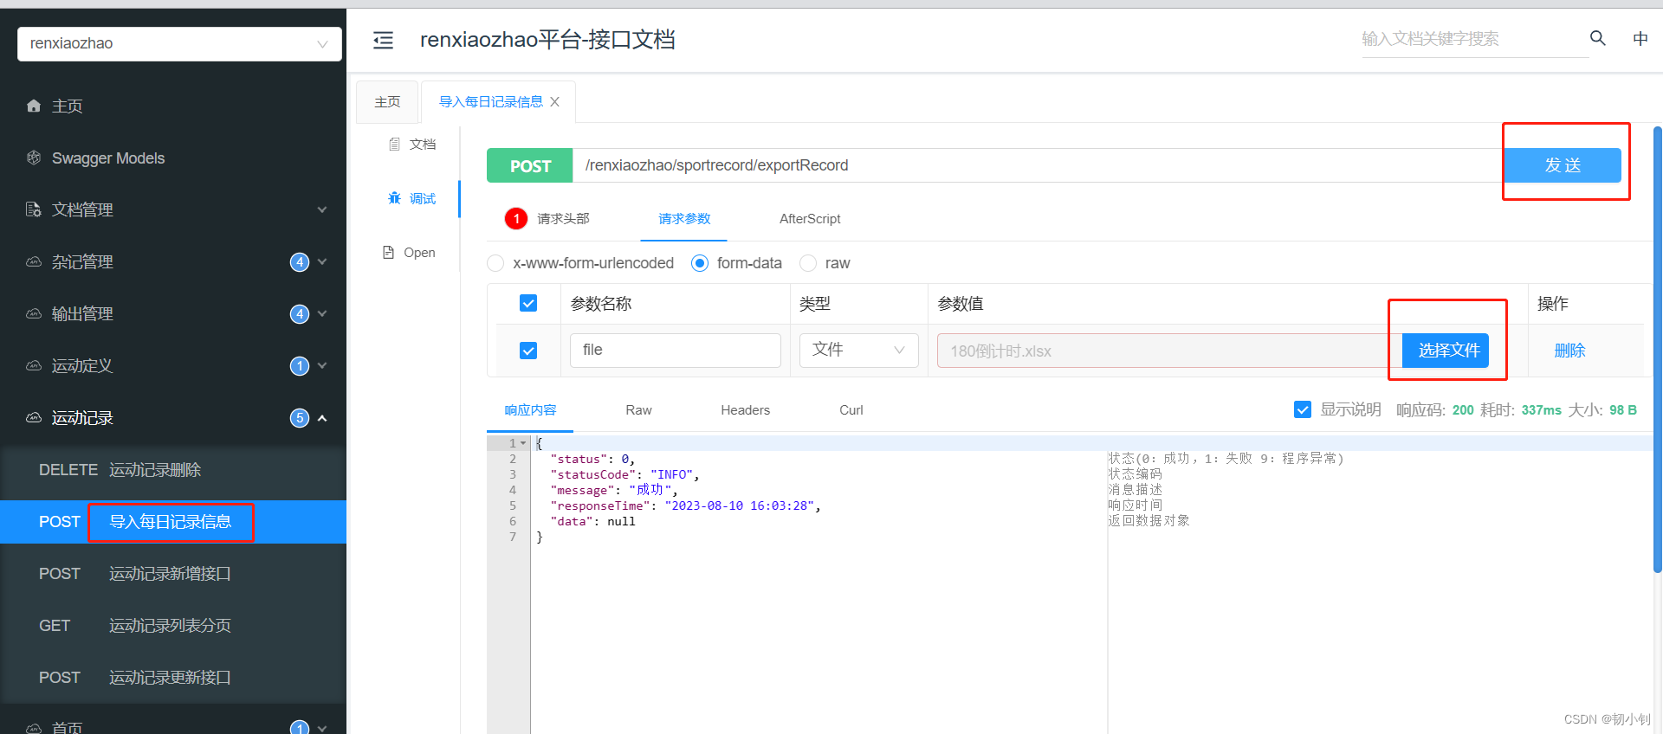
Task: Click the cloud icon beside 杂记管理
Action: [34, 261]
